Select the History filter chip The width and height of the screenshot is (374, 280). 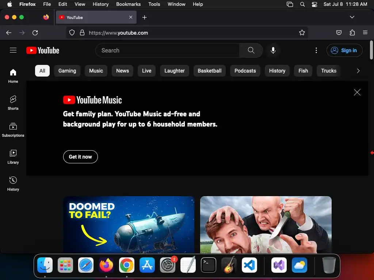[x=277, y=71]
